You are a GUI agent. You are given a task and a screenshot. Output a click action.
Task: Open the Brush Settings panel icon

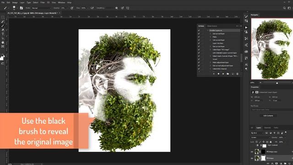click(22, 8)
